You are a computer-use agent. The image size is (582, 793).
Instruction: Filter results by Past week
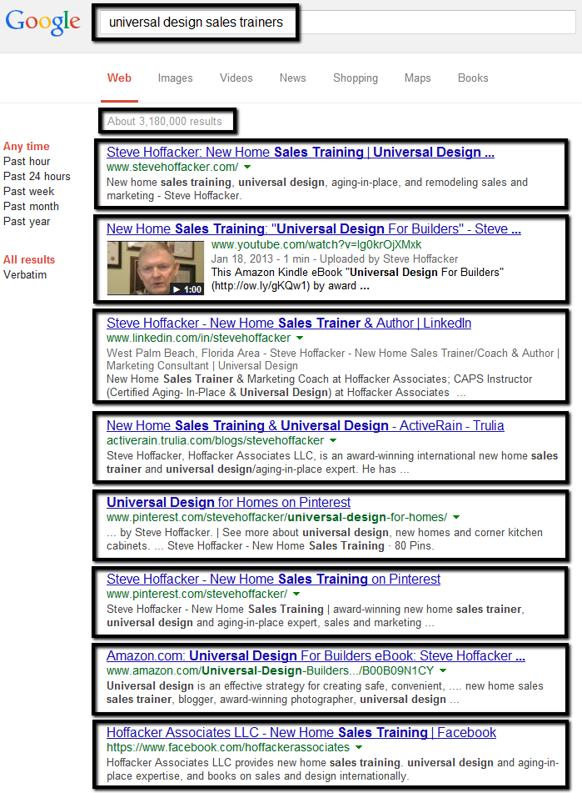pyautogui.click(x=29, y=192)
